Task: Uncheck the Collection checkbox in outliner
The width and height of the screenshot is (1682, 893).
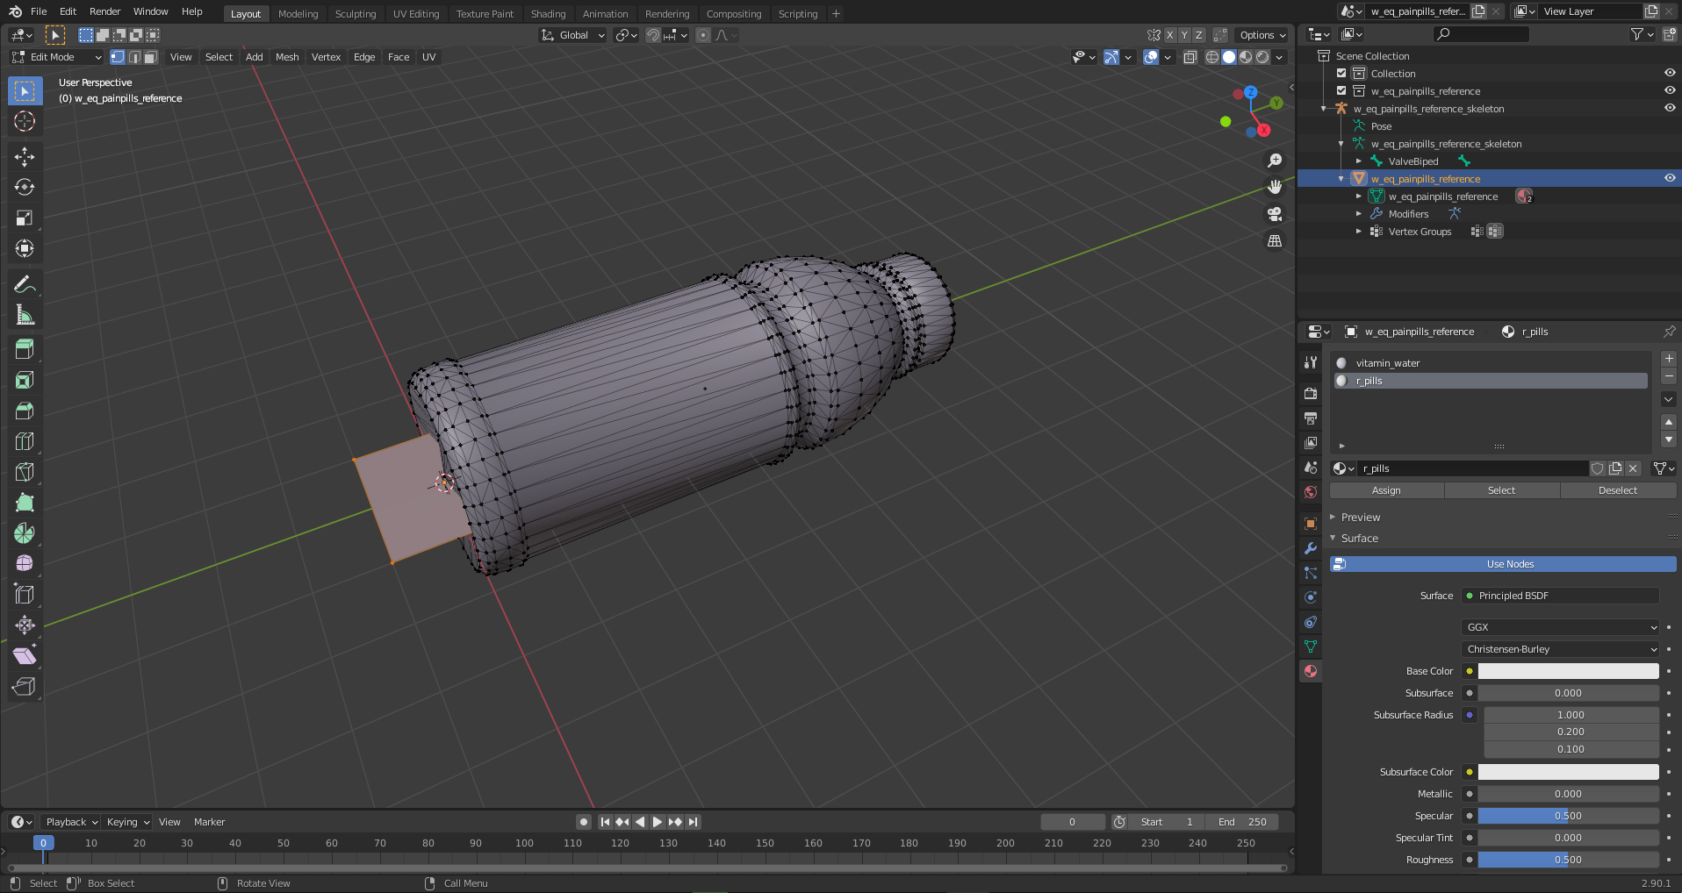Action: point(1341,74)
